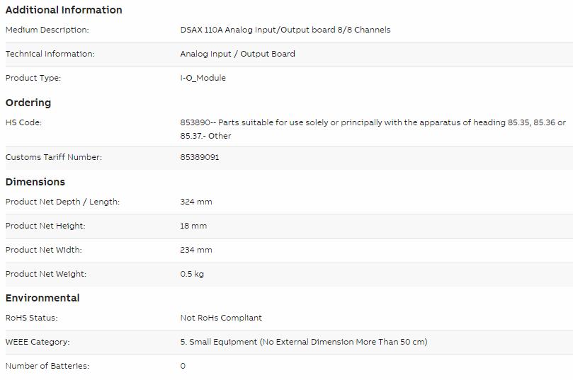Click the Ordering section heading
The image size is (573, 380).
28,103
